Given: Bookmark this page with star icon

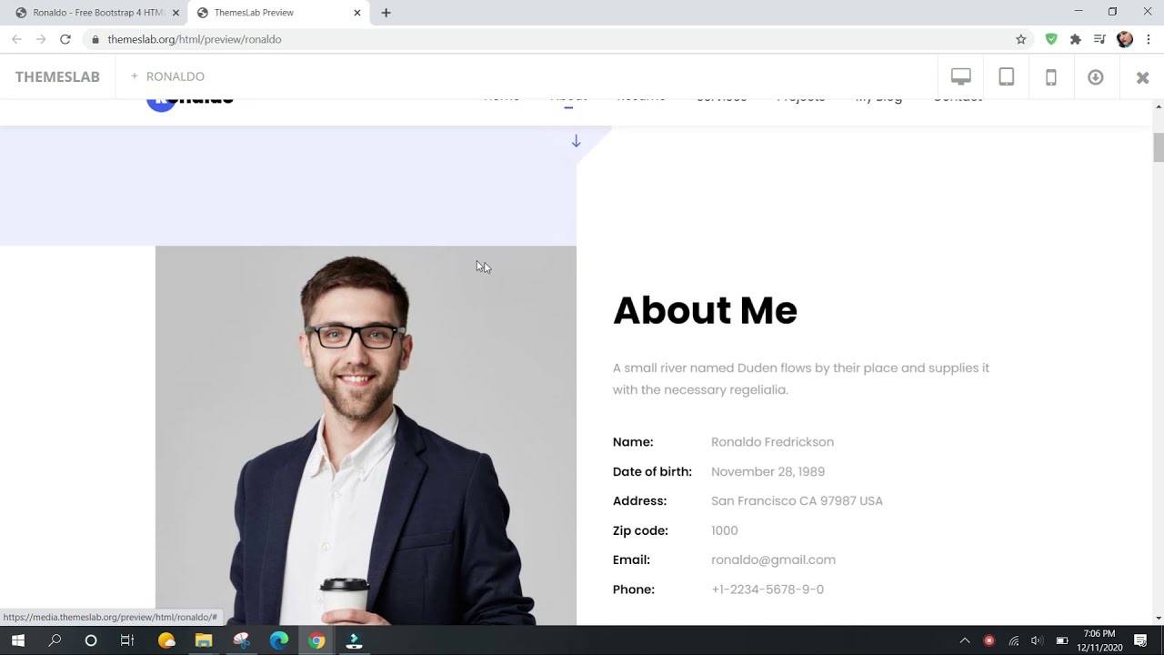Looking at the screenshot, I should coord(1021,39).
